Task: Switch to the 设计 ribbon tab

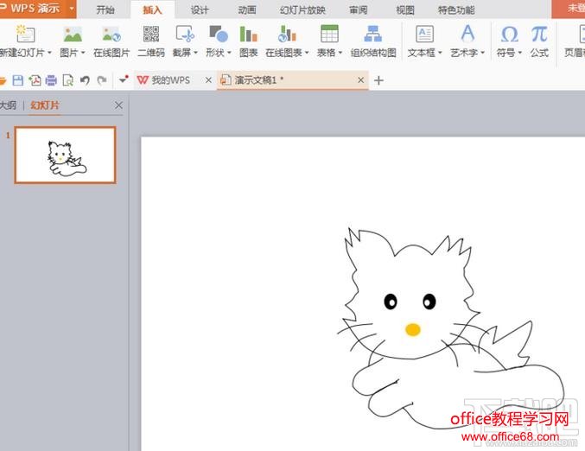Action: coord(200,10)
